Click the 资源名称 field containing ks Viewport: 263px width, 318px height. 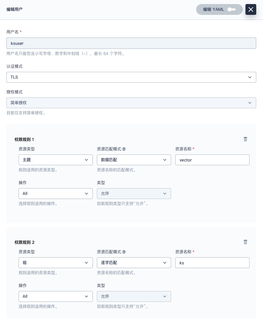tap(212, 263)
